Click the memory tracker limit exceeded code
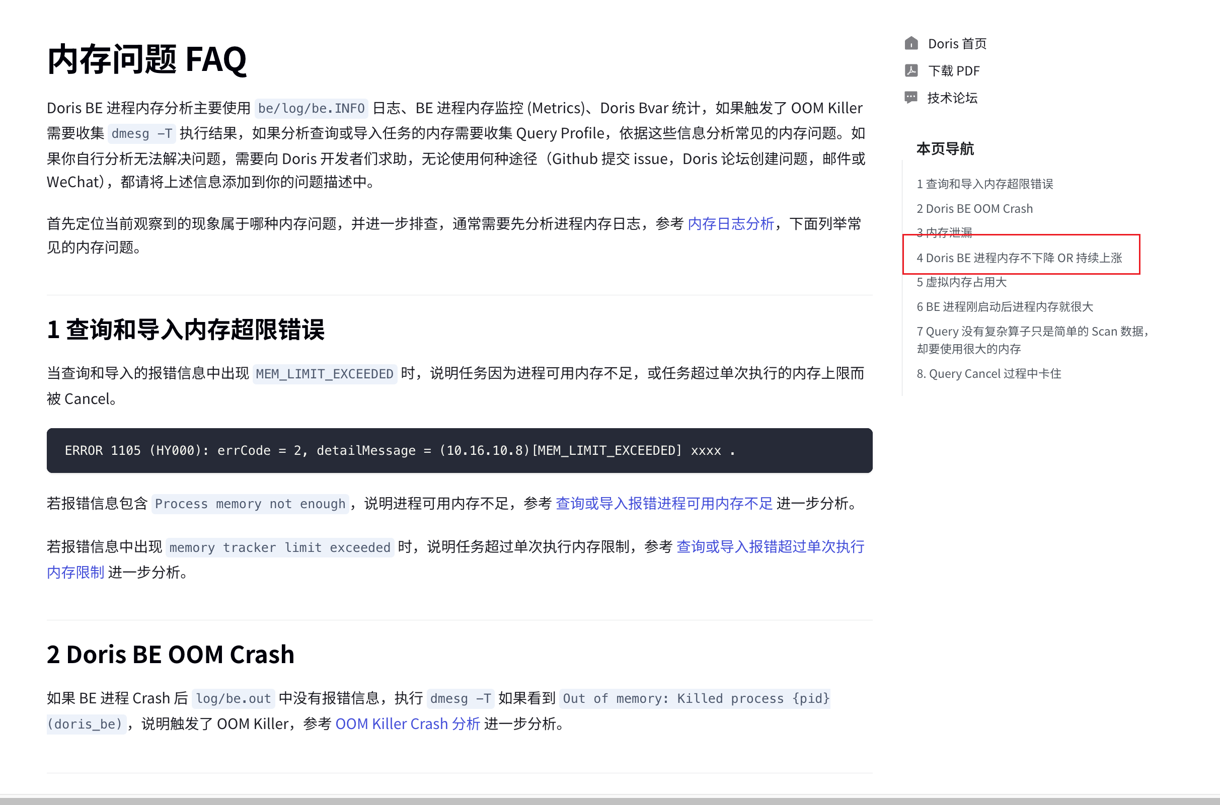 [x=280, y=547]
